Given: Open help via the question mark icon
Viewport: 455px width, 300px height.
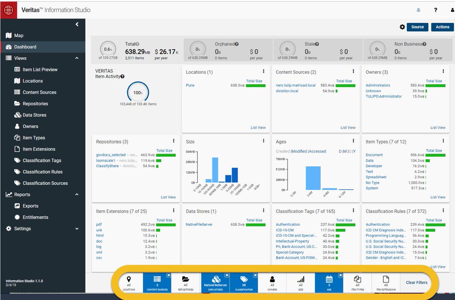Looking at the screenshot, I should (436, 10).
